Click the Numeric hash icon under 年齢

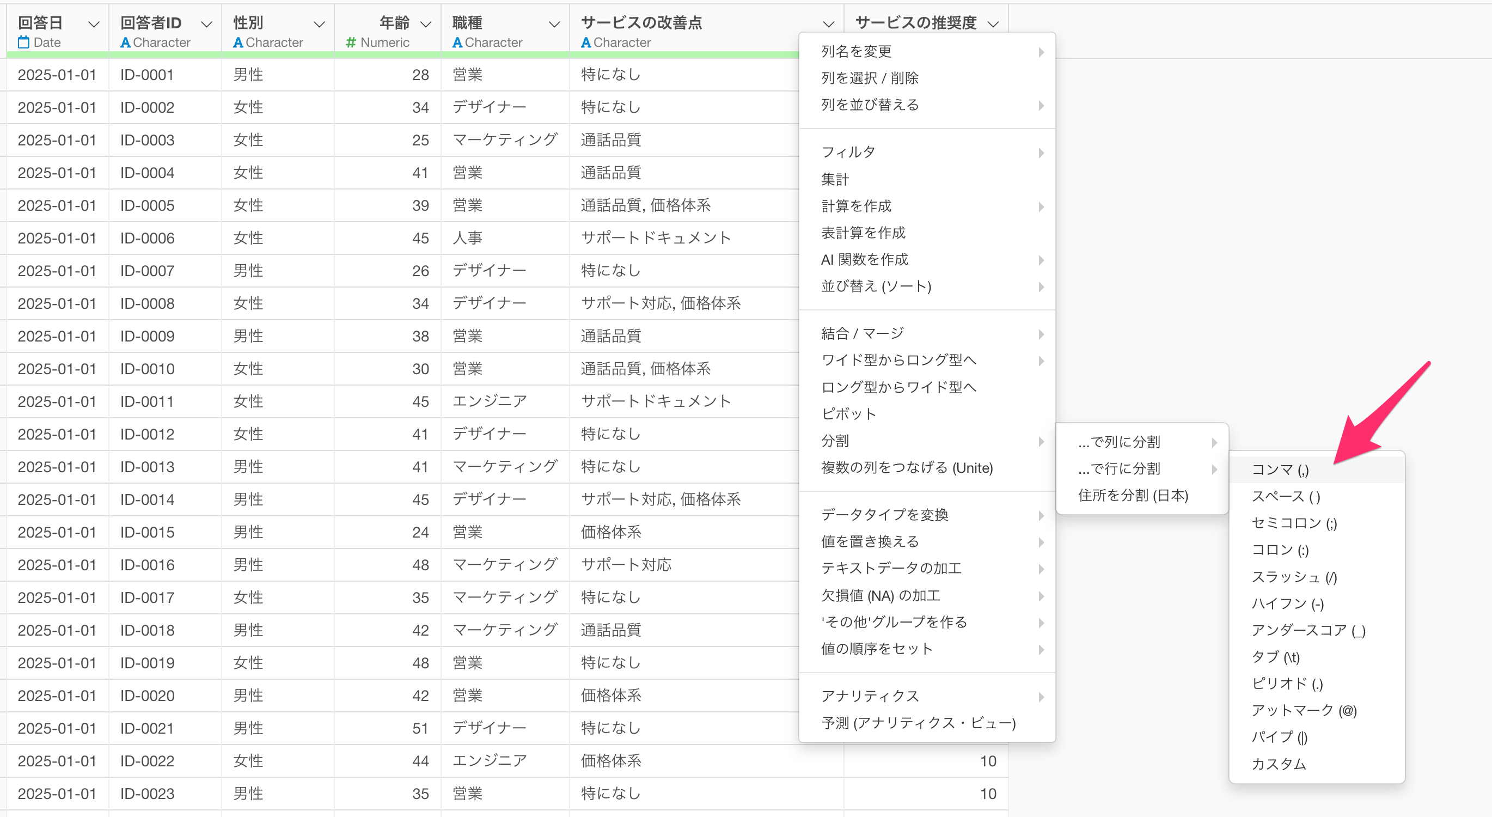(351, 42)
